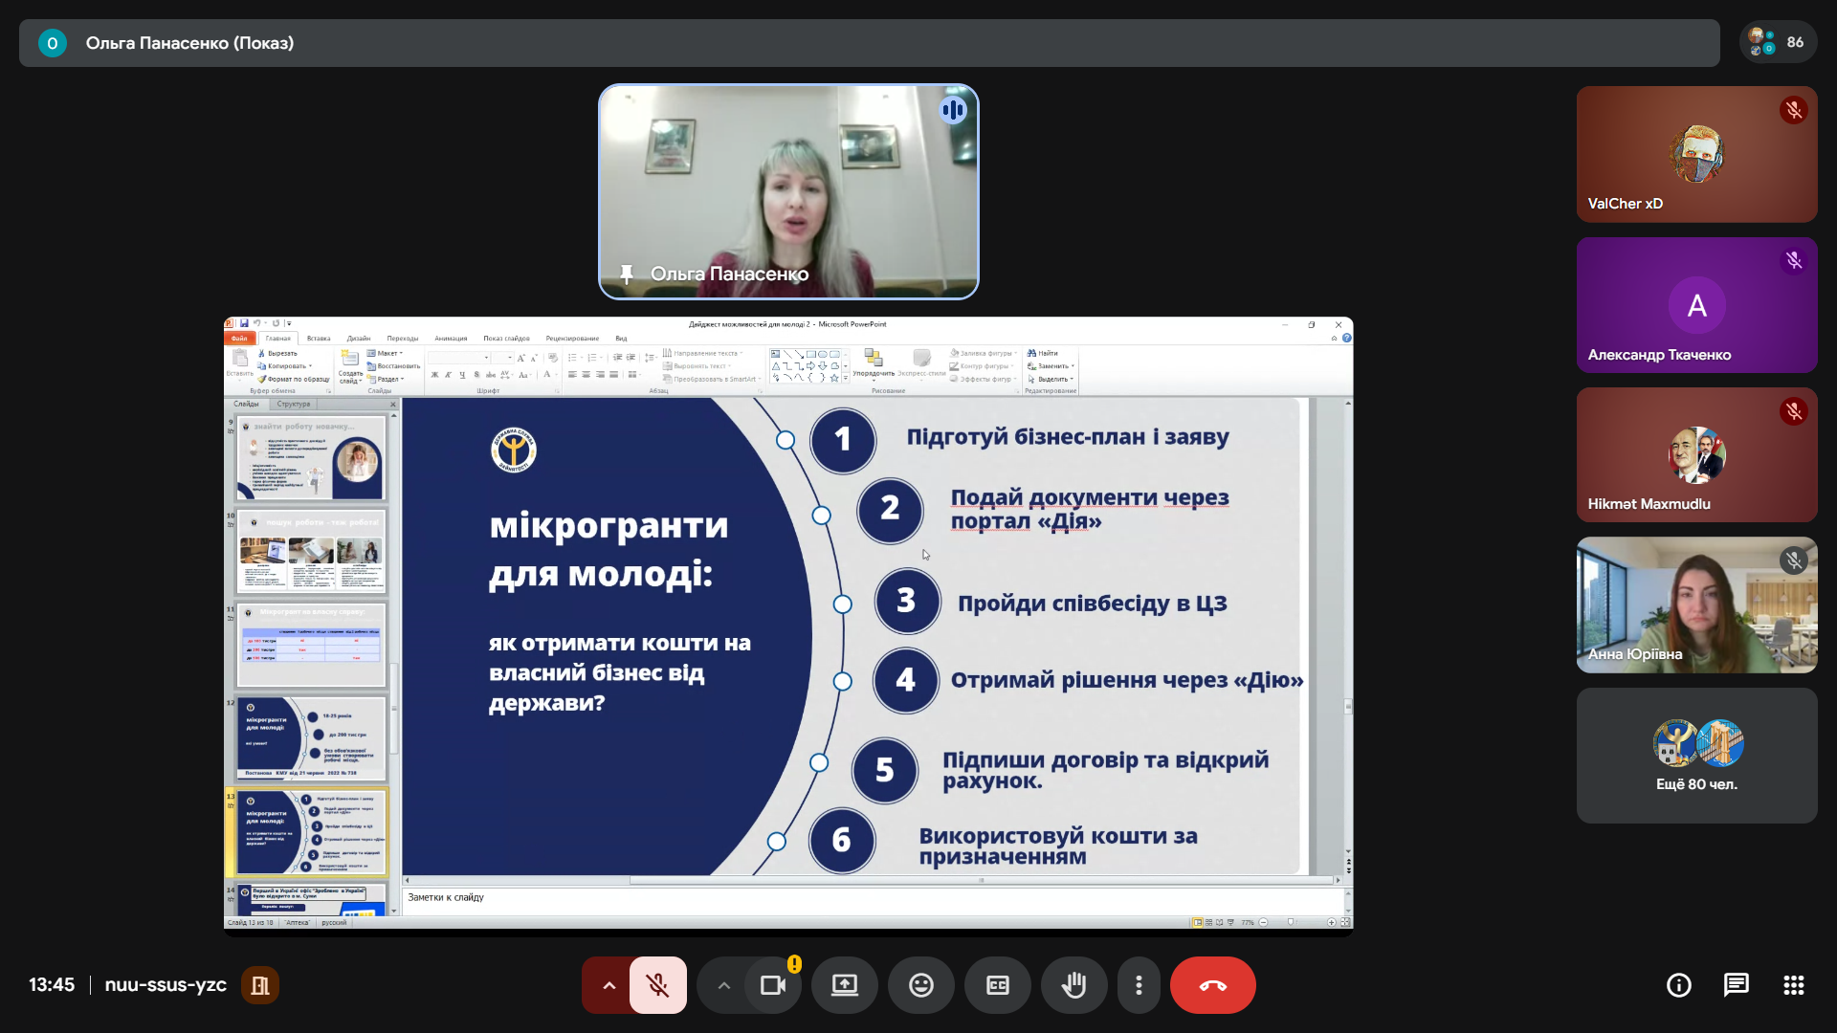Unmute your microphone
The width and height of the screenshot is (1837, 1033).
click(x=657, y=985)
